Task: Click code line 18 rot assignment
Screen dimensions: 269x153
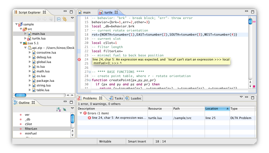Action: (x=164, y=35)
